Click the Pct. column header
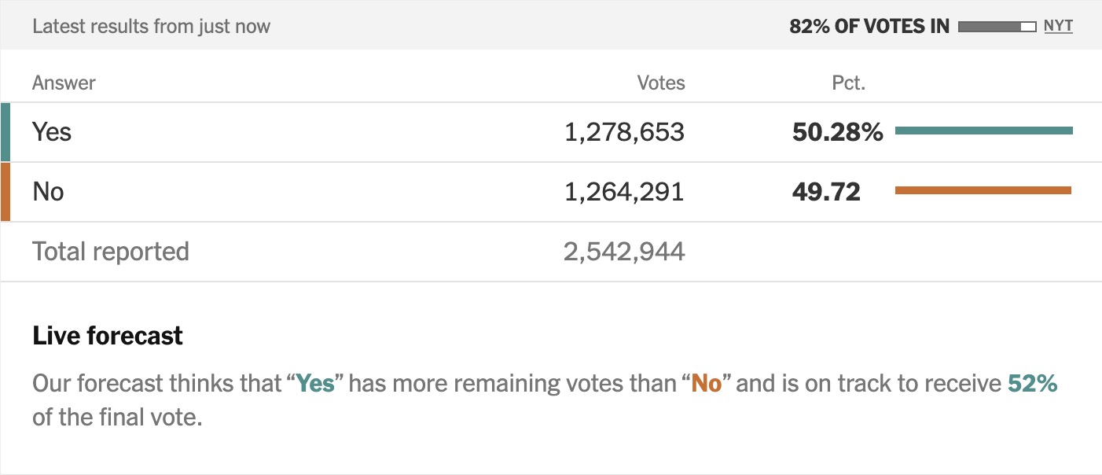1102x475 pixels. click(x=848, y=83)
